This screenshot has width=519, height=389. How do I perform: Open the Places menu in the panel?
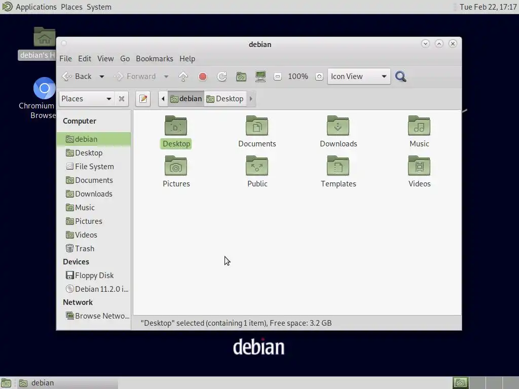(x=71, y=7)
